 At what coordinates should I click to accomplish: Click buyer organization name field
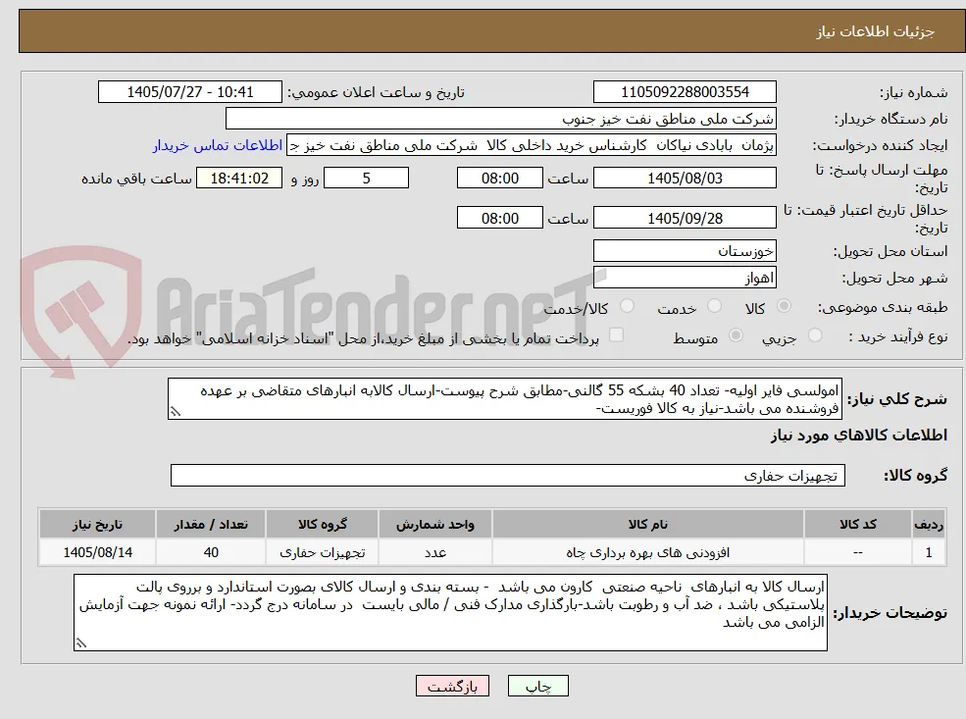point(501,119)
